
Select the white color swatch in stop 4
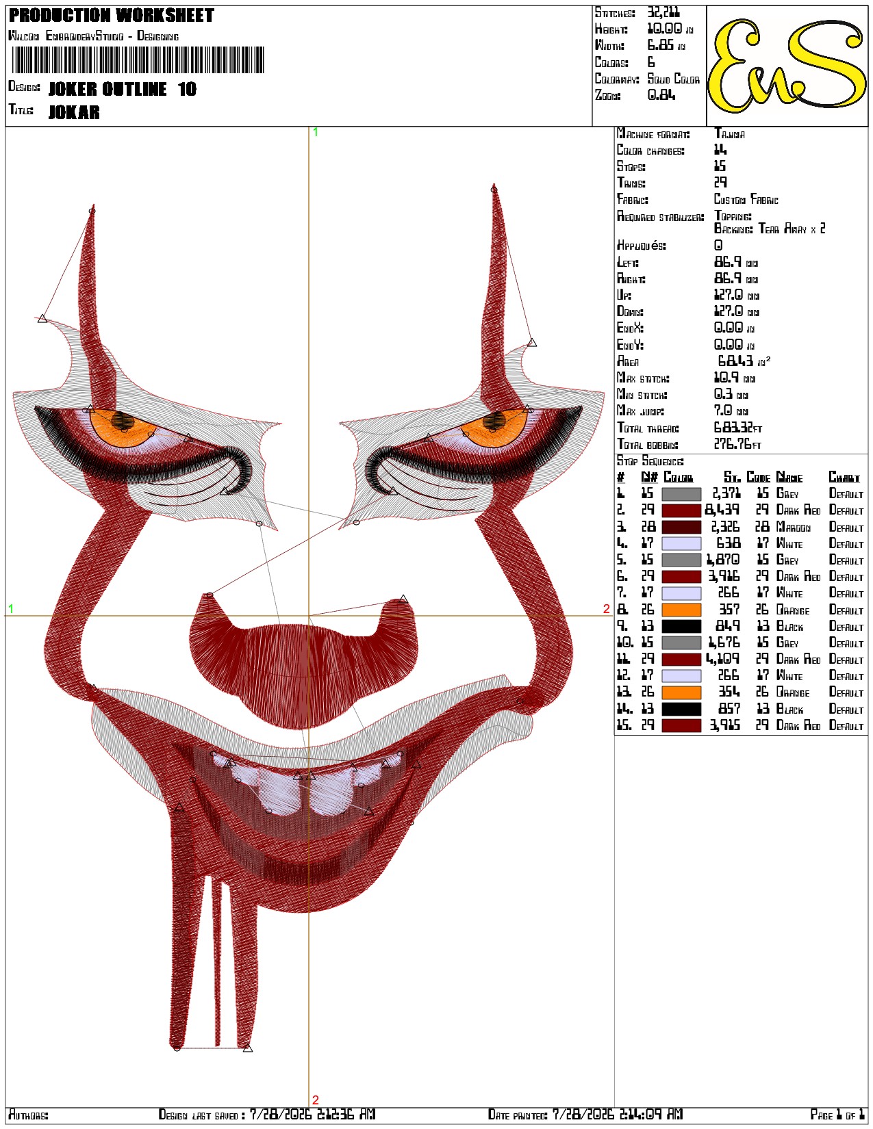pyautogui.click(x=681, y=544)
